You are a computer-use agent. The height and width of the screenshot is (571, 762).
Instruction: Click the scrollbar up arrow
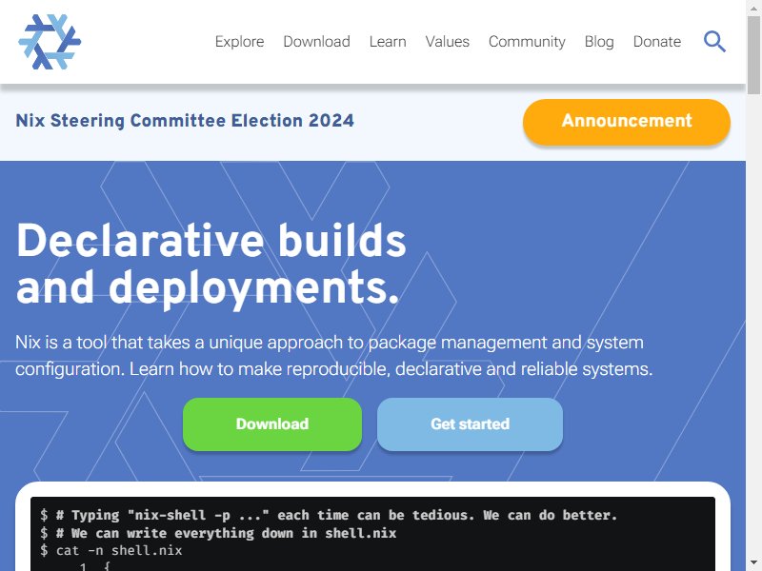(753, 7)
